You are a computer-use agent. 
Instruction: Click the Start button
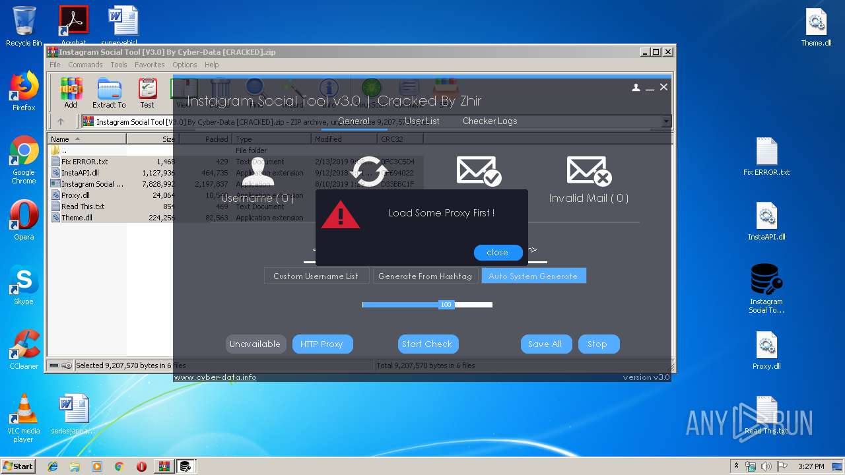point(18,466)
